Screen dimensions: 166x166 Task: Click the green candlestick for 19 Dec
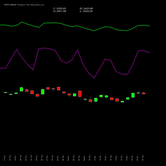pyautogui.click(x=128, y=98)
